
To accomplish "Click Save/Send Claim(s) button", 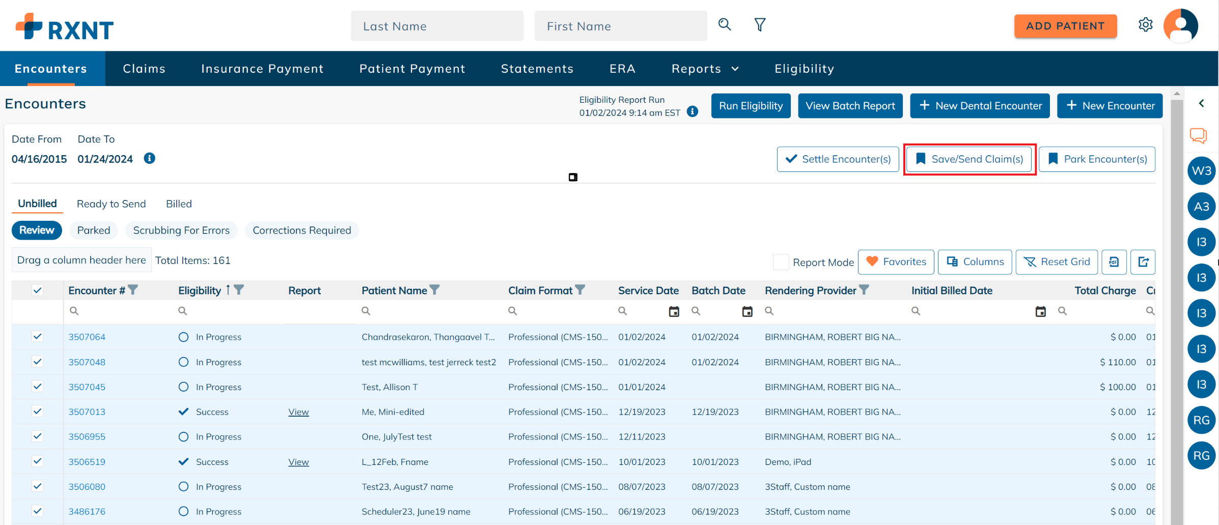I will coord(969,159).
